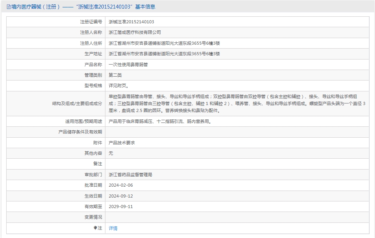Click the 生效日期 label
The width and height of the screenshot is (375, 238).
(x=93, y=196)
